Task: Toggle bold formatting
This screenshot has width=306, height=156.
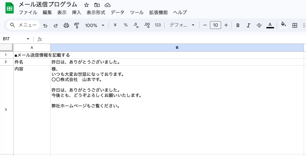Action: [x=238, y=25]
